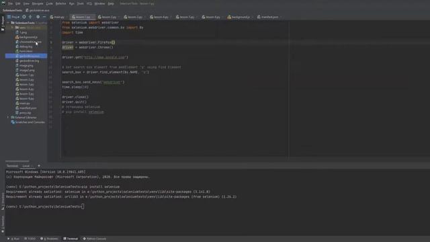This screenshot has height=242, width=430.
Task: Select 1.png in the project tree
Action: [21, 32]
